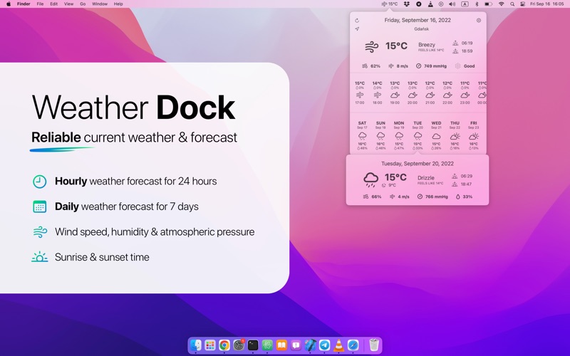Open Bluetooth menu bar icon

[x=477, y=4]
